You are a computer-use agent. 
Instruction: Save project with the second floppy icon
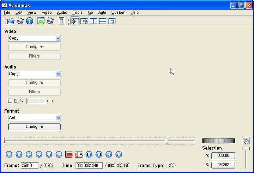(x=50, y=21)
